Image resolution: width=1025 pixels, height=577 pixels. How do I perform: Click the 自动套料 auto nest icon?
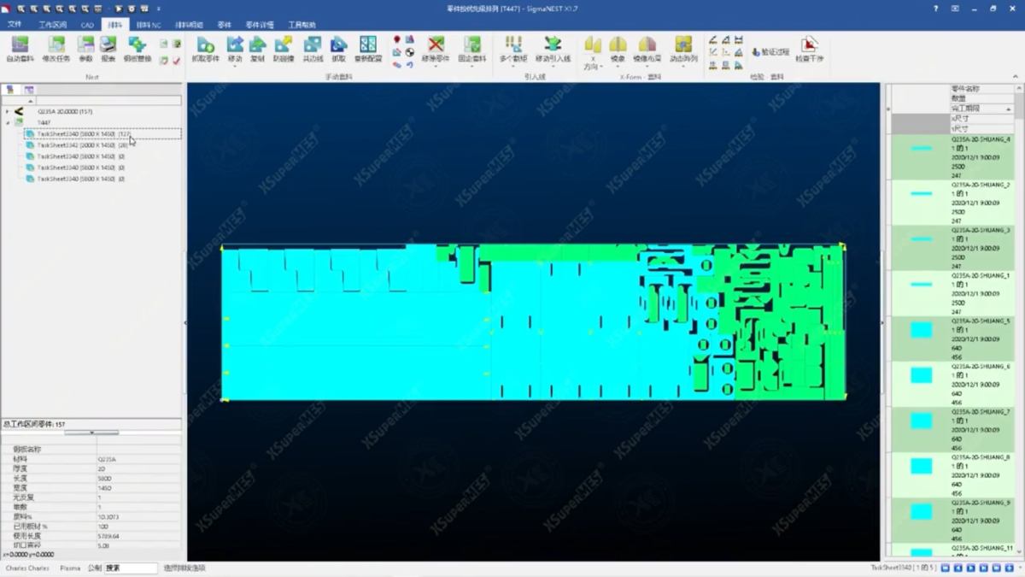20,49
